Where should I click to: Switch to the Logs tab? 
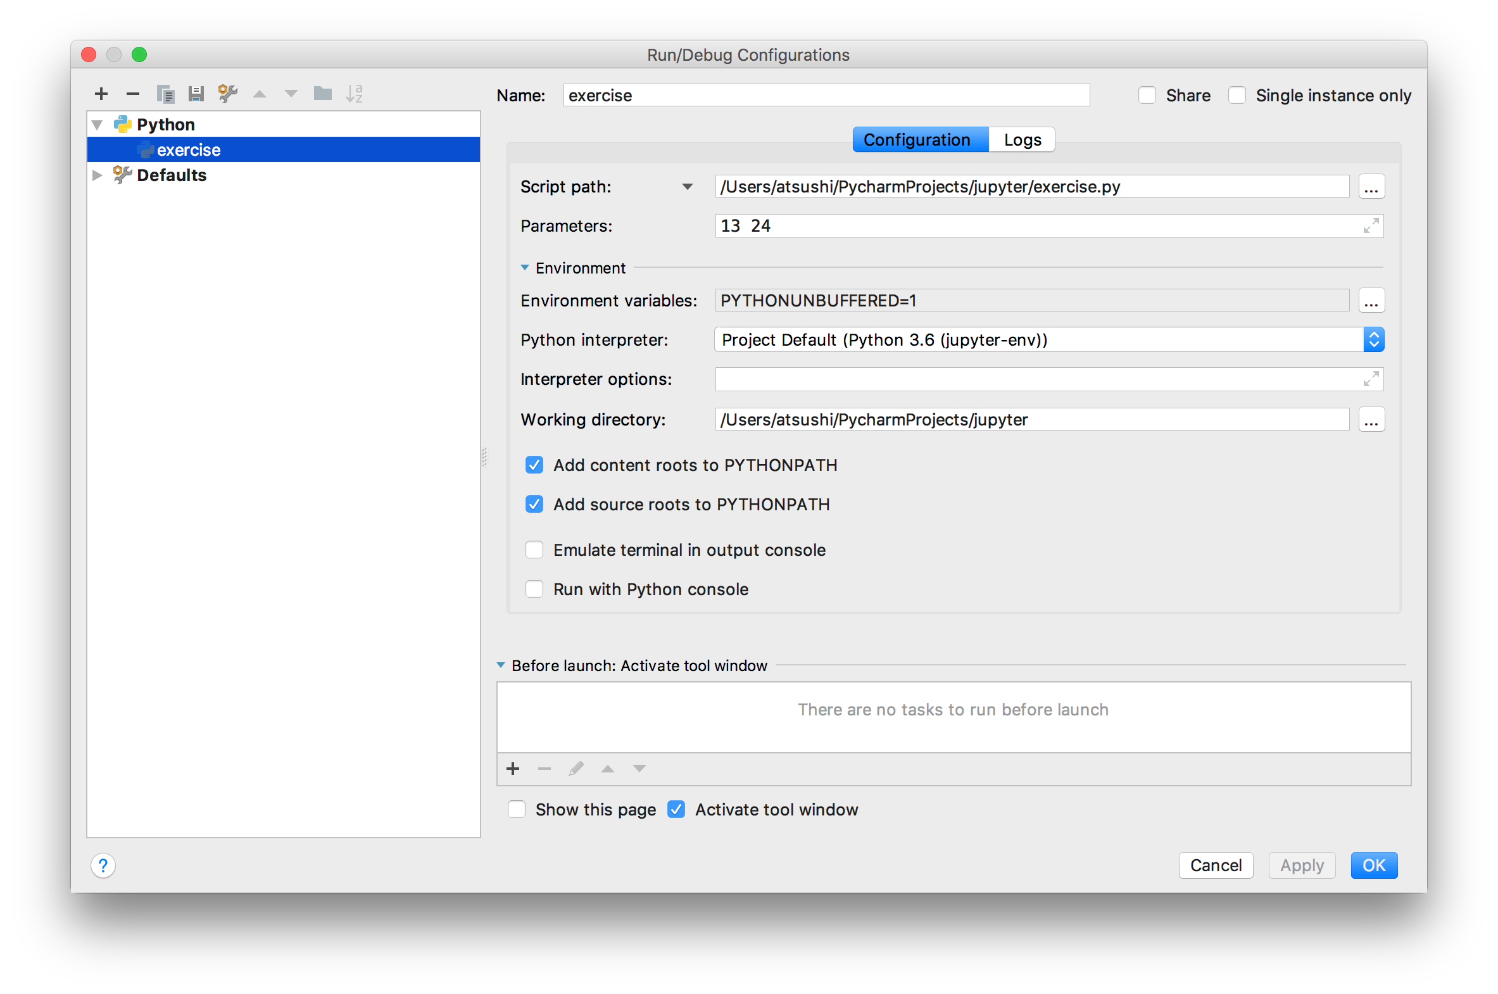(x=1022, y=140)
